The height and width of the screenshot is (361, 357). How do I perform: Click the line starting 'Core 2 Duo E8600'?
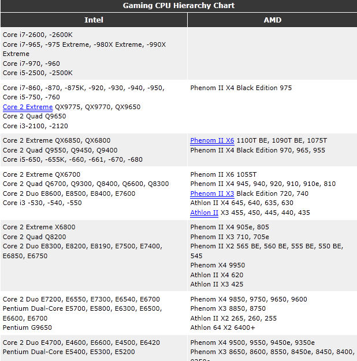[69, 193]
